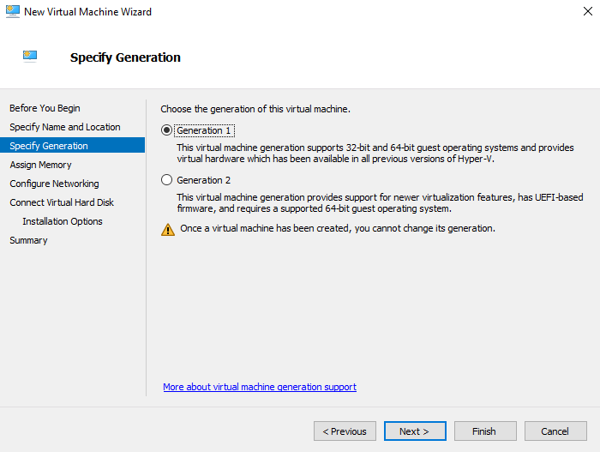
Task: Click the Next button
Action: pyautogui.click(x=414, y=431)
